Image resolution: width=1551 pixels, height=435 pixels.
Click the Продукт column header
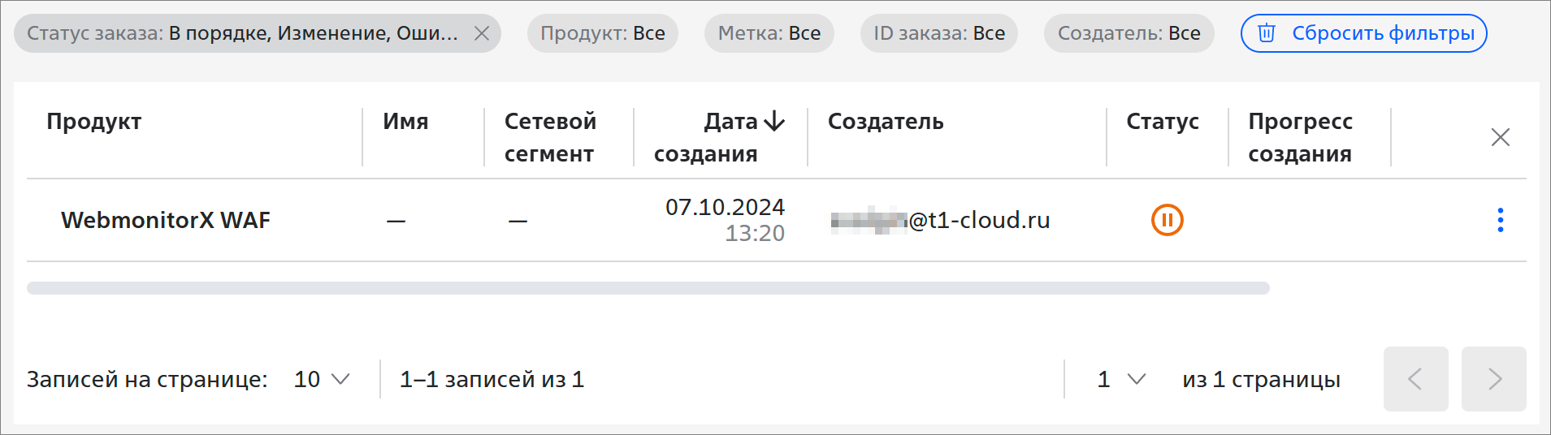94,122
